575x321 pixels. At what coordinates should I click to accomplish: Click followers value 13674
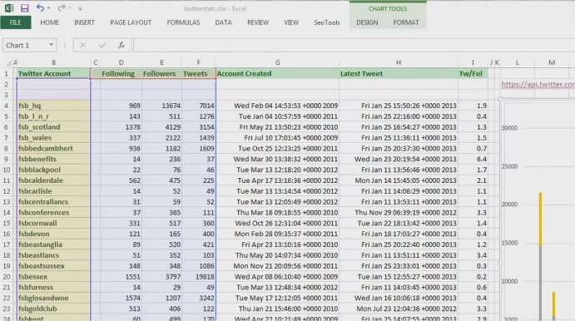point(171,106)
